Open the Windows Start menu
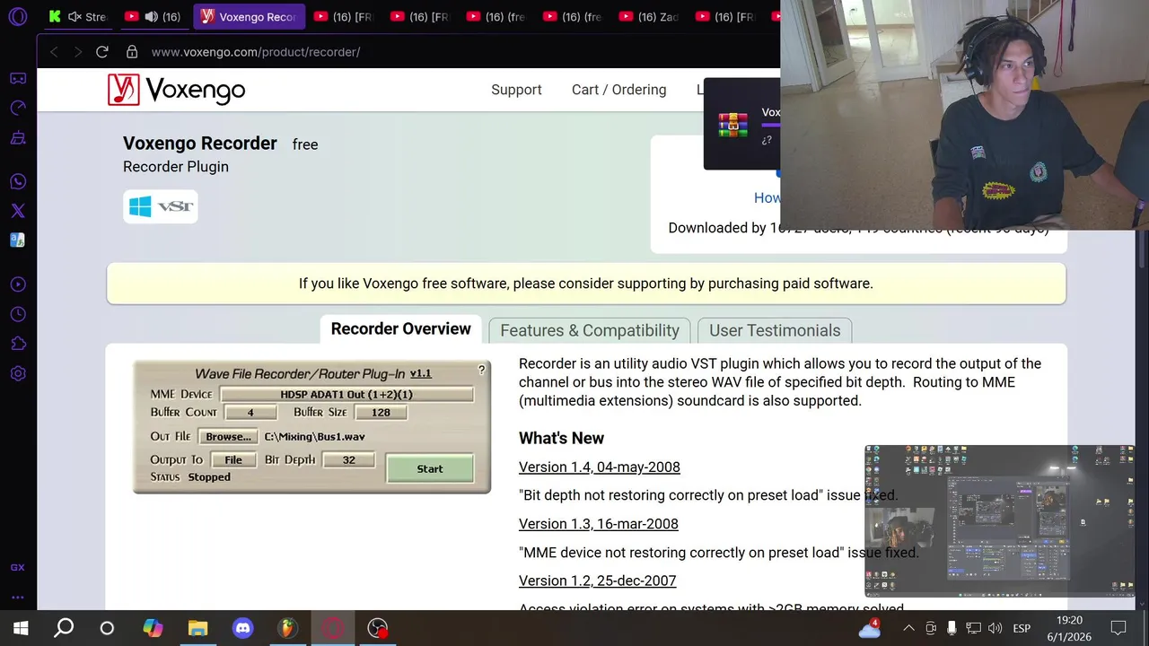The width and height of the screenshot is (1149, 646). click(21, 628)
